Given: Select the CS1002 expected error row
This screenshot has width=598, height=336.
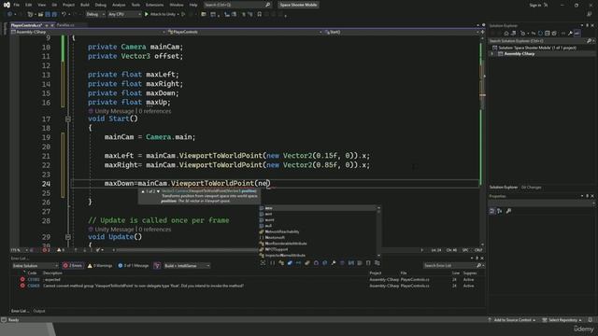Looking at the screenshot, I should [248, 280].
